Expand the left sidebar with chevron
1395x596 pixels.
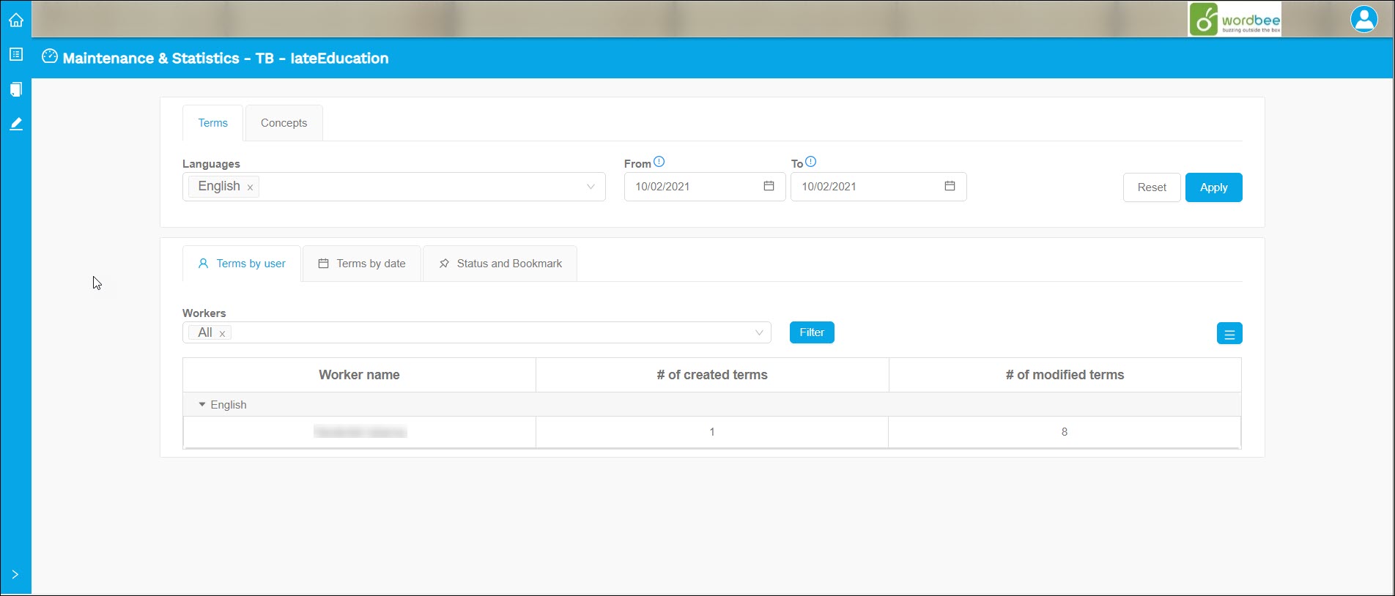[x=15, y=574]
